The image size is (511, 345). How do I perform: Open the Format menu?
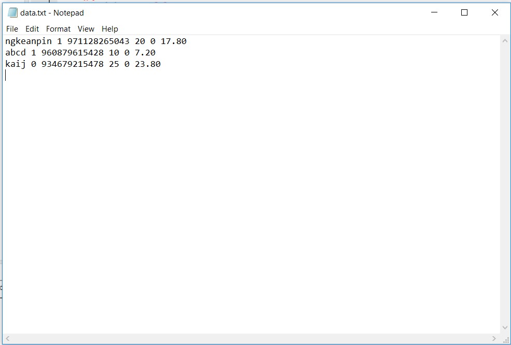pyautogui.click(x=58, y=29)
